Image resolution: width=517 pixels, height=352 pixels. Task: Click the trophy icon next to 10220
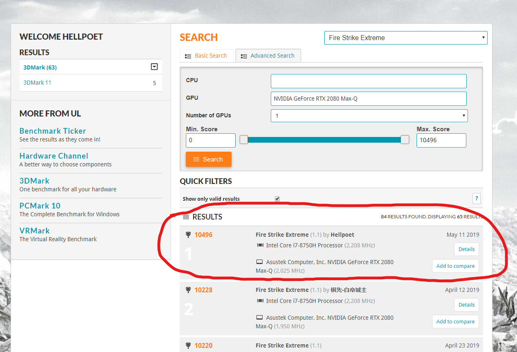coord(188,345)
